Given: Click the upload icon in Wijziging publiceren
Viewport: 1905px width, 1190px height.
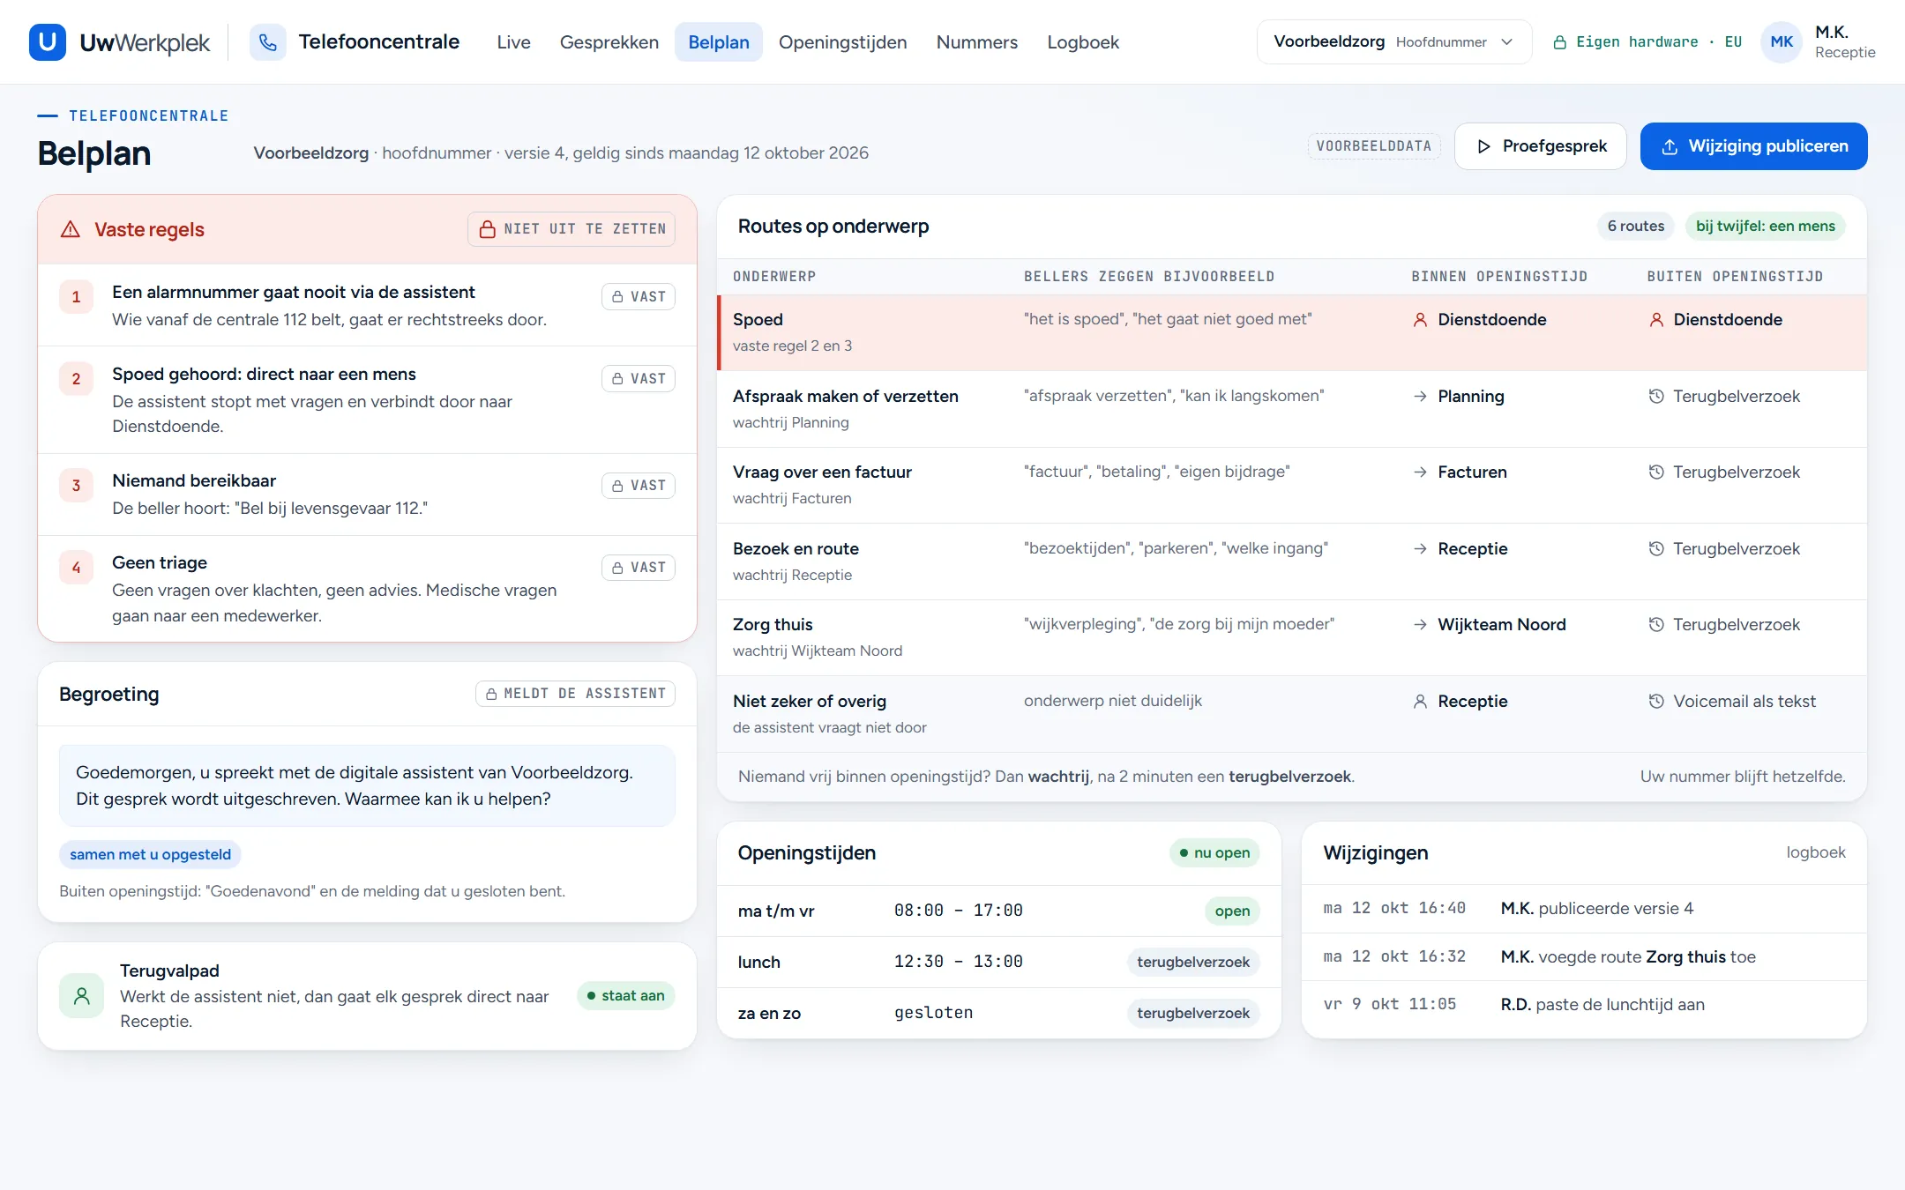Looking at the screenshot, I should click(x=1670, y=147).
